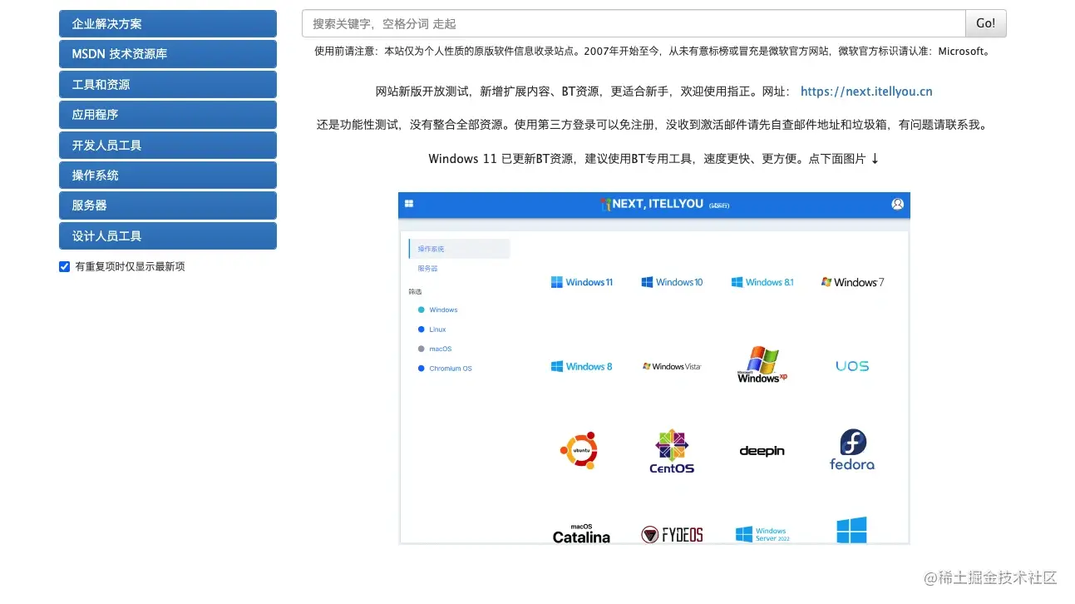This screenshot has height=604, width=1075.
Task: Expand the 服务器 sidebar section
Action: [167, 205]
